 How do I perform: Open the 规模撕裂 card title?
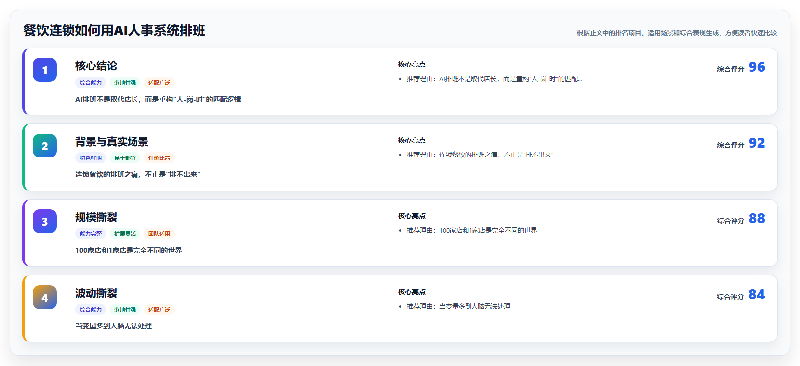(x=96, y=217)
